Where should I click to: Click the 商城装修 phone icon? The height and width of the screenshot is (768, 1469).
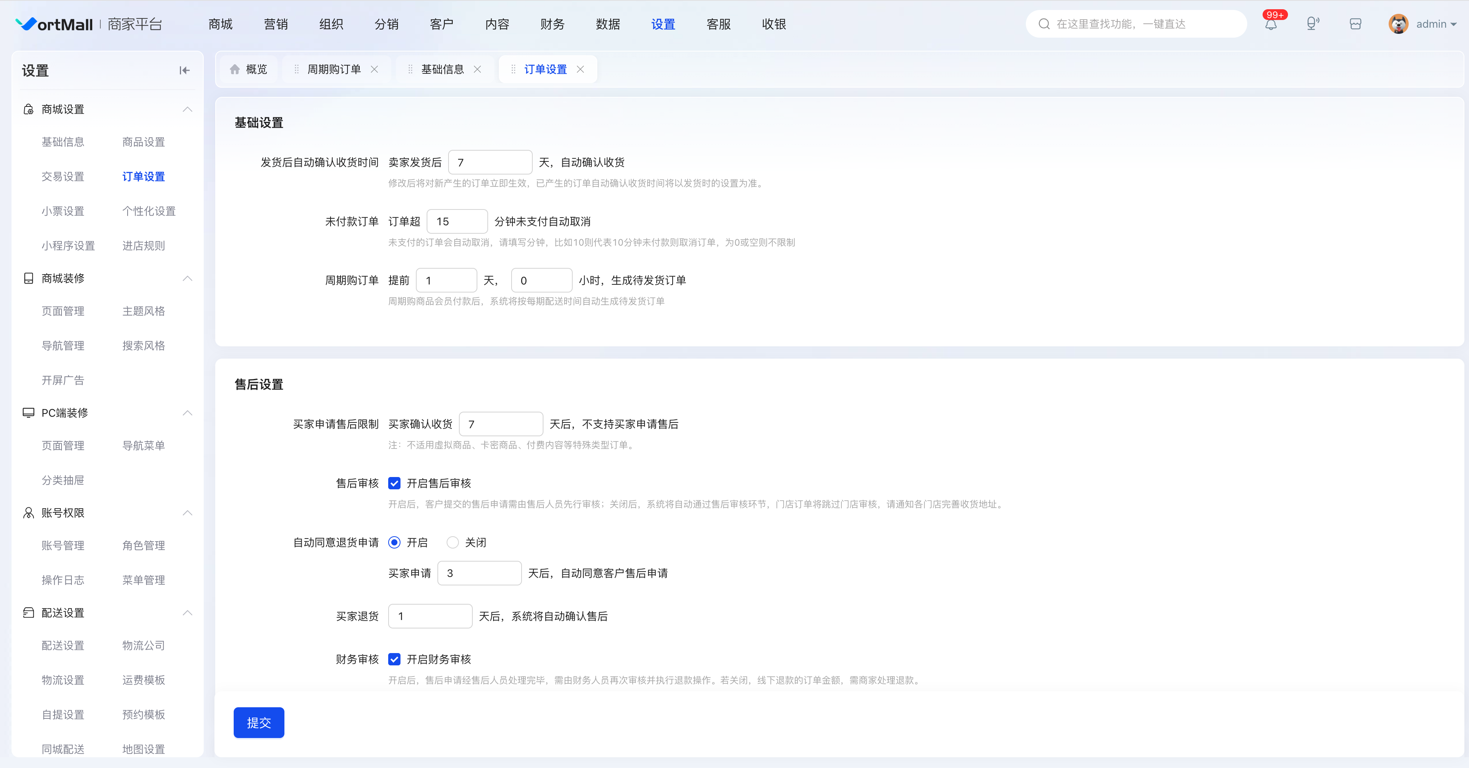tap(28, 278)
